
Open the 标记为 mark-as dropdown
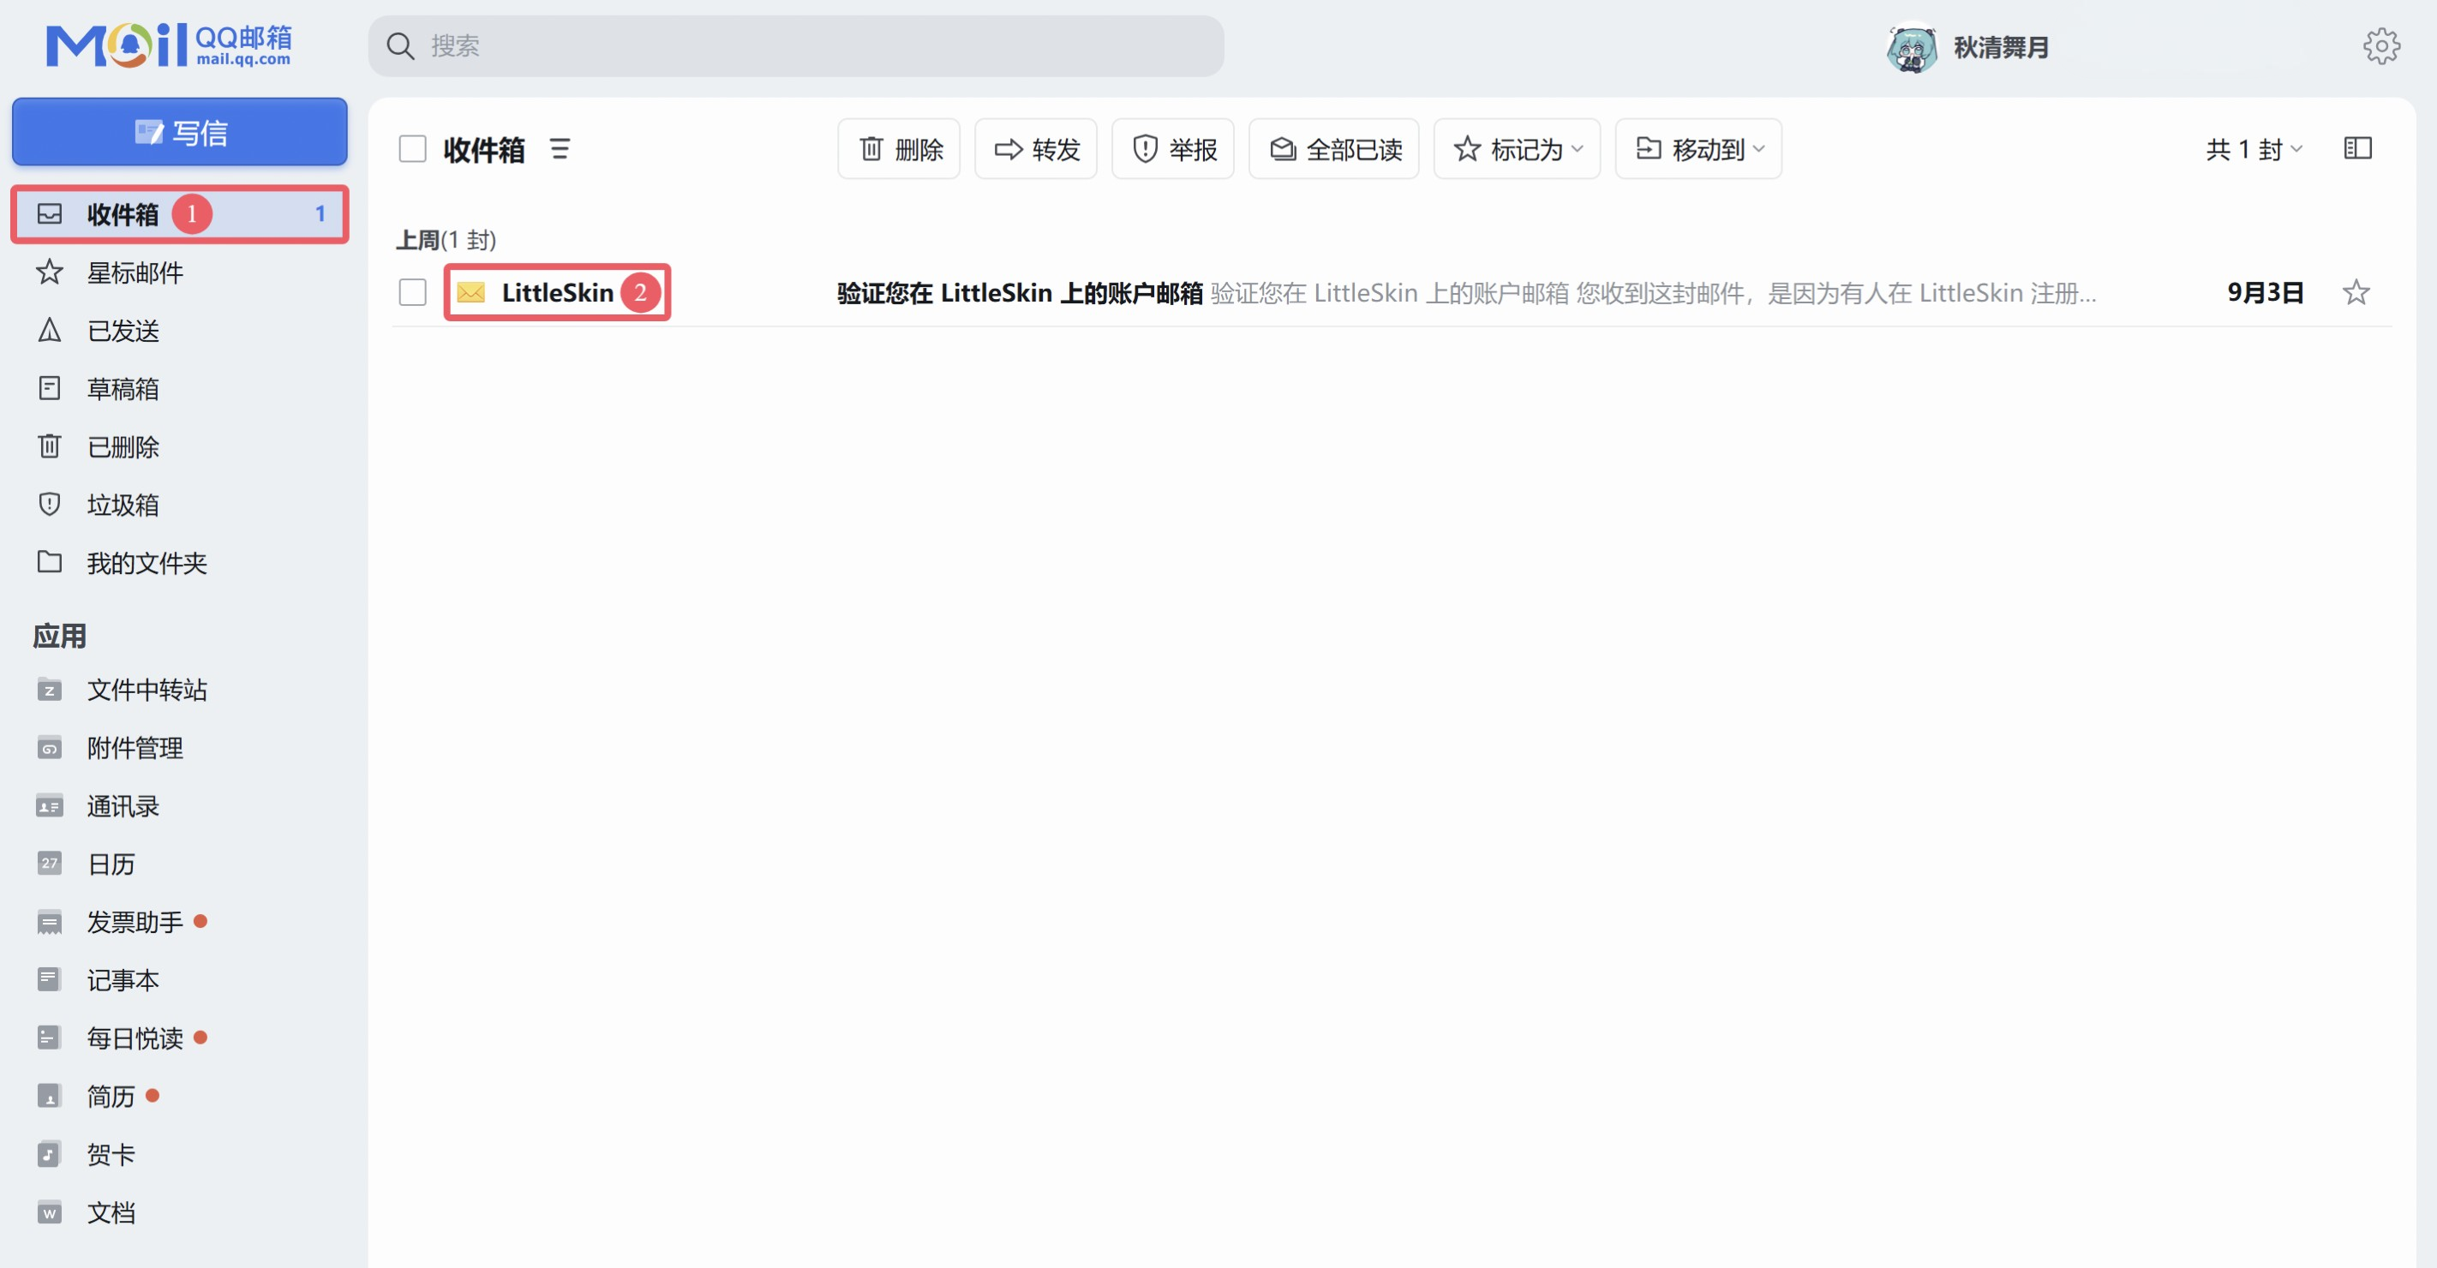(1517, 148)
